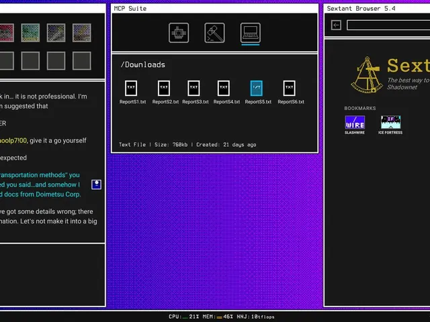Open ReportS1.txt file icon
The width and height of the screenshot is (430, 322).
click(131, 88)
